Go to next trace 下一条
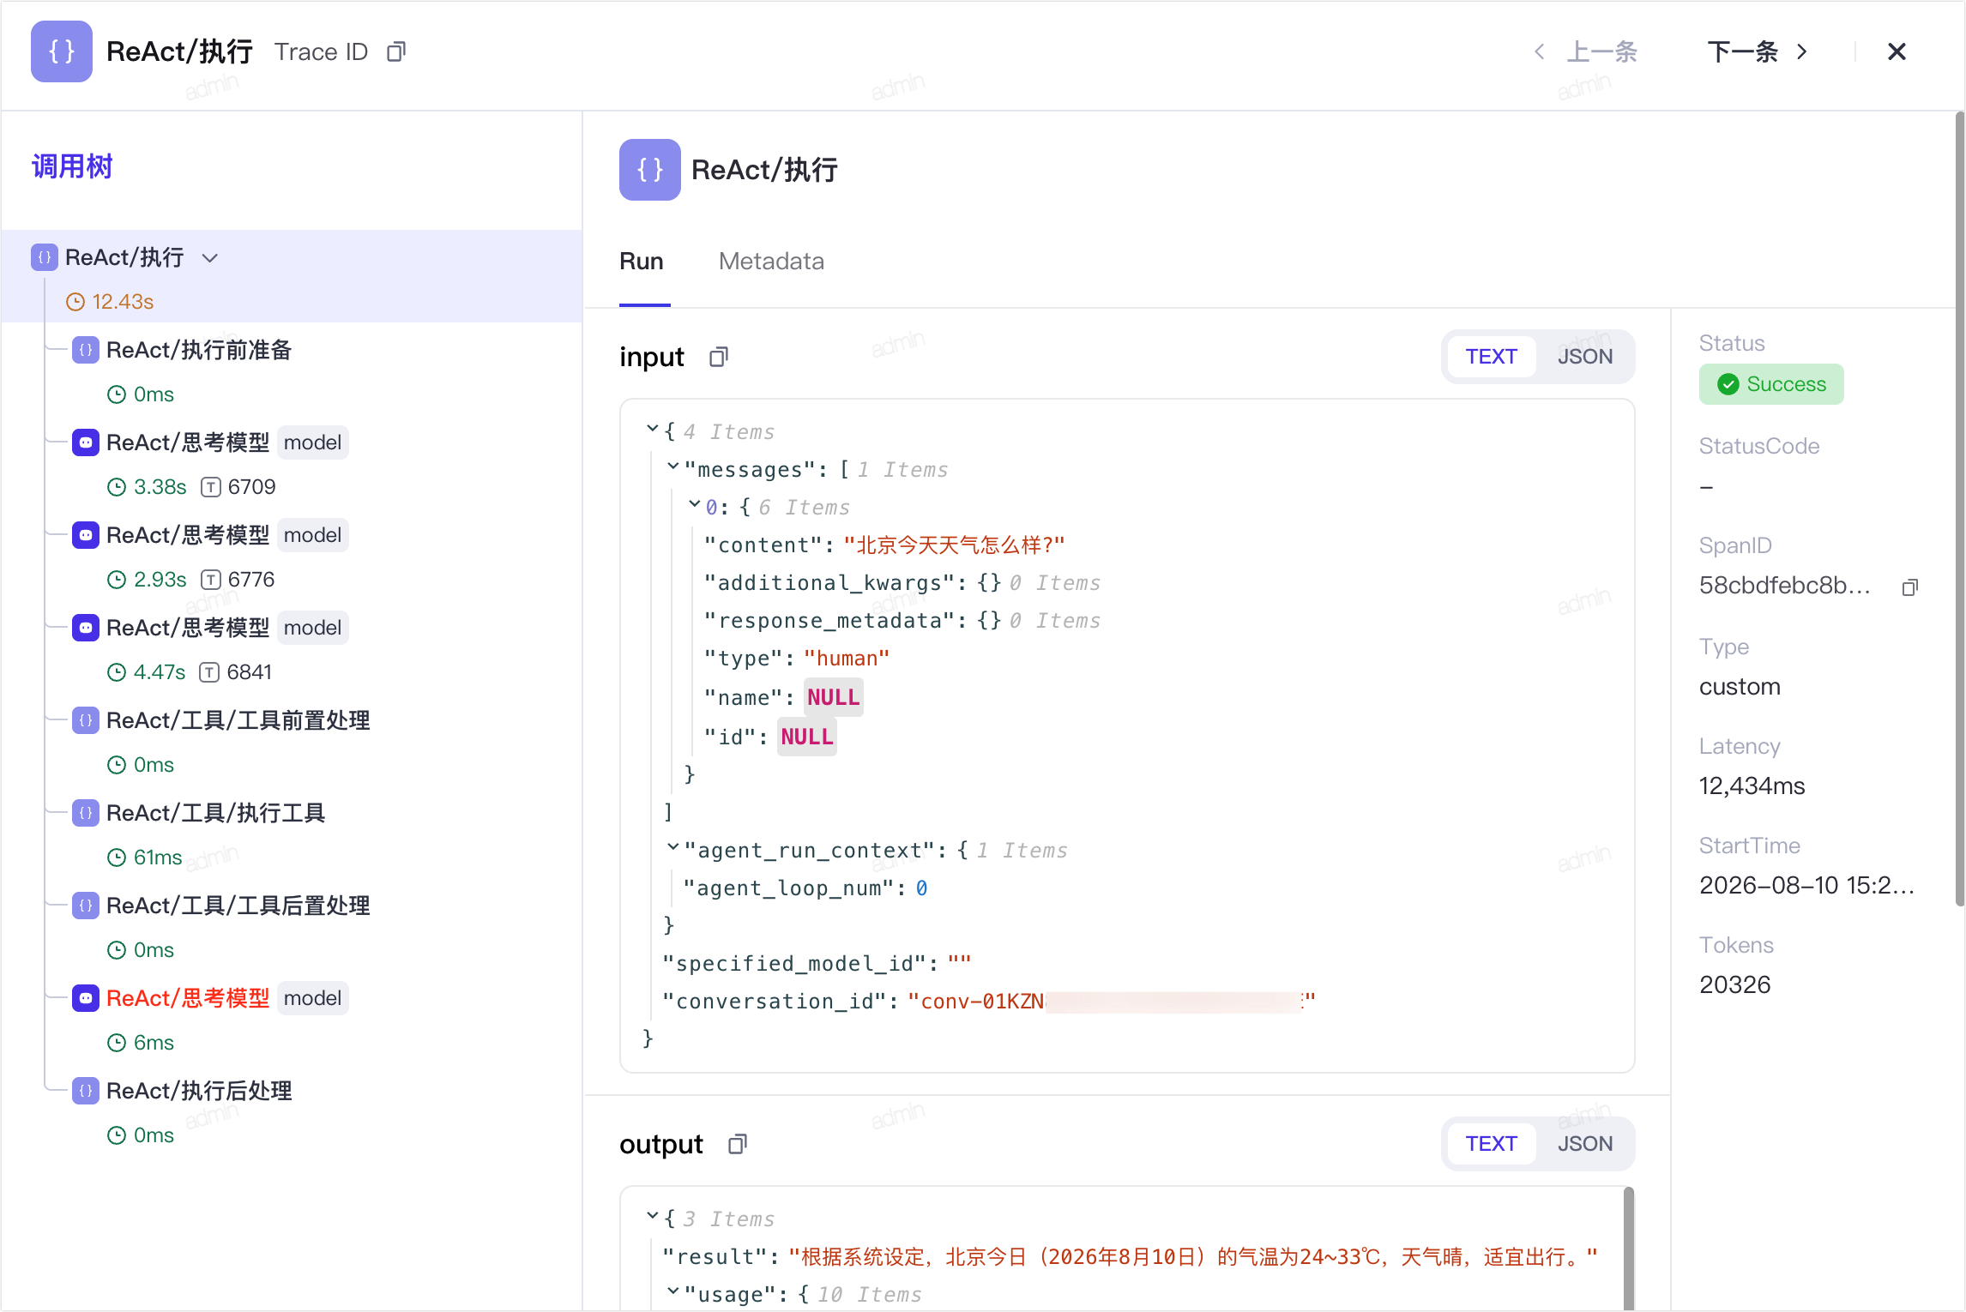 click(x=1758, y=52)
